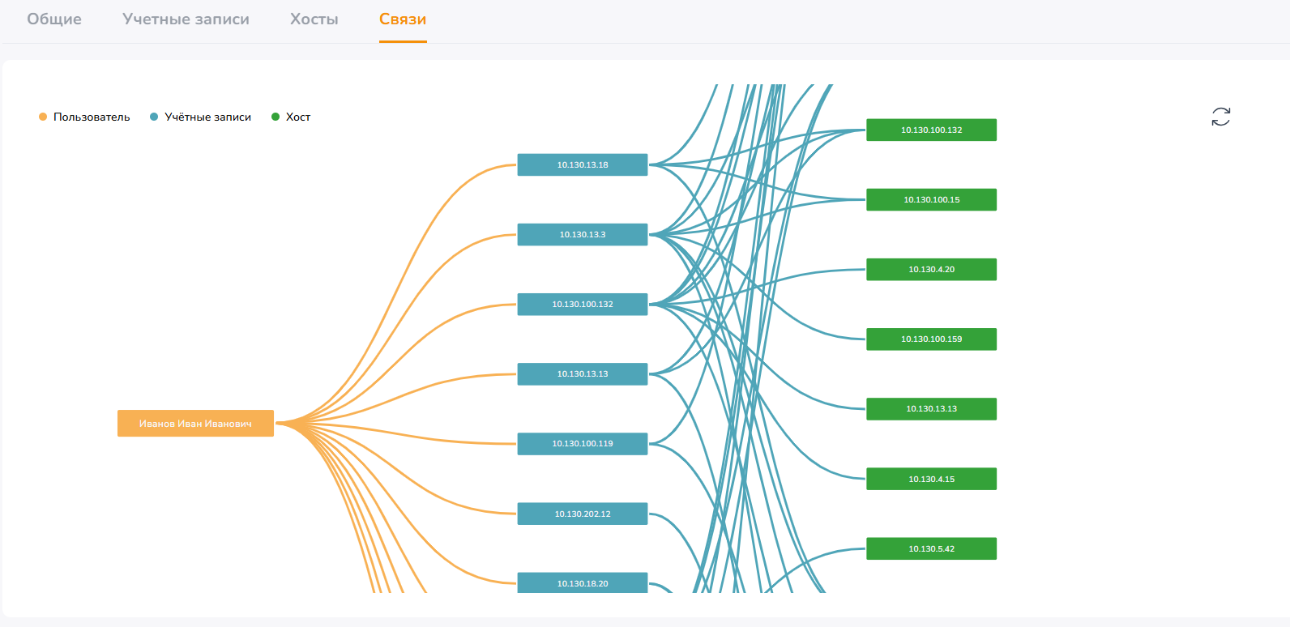The width and height of the screenshot is (1290, 627).
Task: Select the blue account node 10.130.18.20
Action: pos(583,582)
